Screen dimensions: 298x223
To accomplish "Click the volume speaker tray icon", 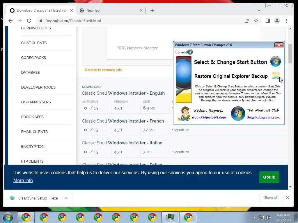I will [x=268, y=217].
